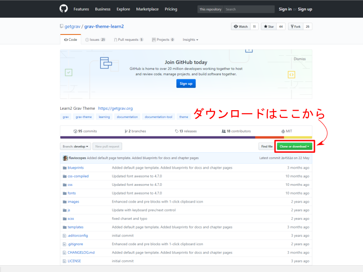Click the New pull request button
Image resolution: width=363 pixels, height=272 pixels.
107,146
